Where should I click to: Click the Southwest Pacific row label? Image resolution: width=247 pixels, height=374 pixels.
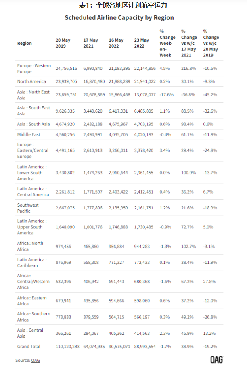pyautogui.click(x=28, y=208)
